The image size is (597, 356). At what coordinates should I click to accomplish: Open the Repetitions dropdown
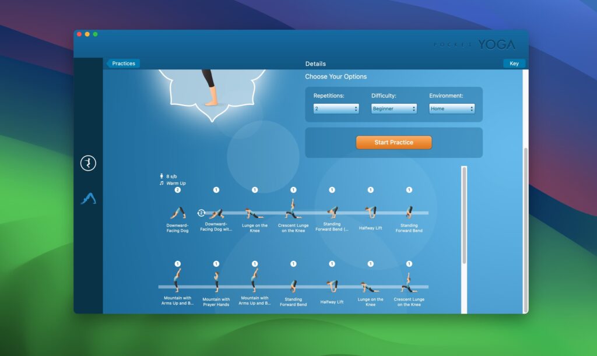pyautogui.click(x=336, y=108)
